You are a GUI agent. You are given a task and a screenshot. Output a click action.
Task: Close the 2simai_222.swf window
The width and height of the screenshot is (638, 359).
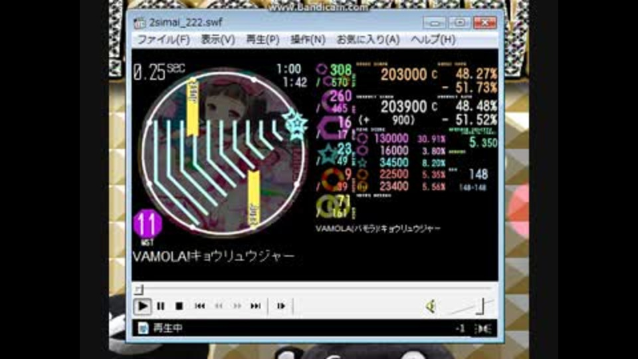(x=485, y=23)
